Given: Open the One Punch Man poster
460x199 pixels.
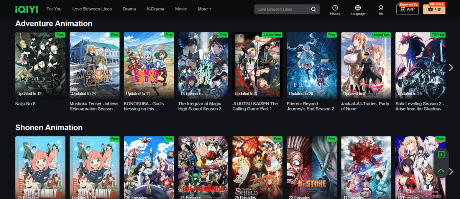Looking at the screenshot, I should point(203,168).
